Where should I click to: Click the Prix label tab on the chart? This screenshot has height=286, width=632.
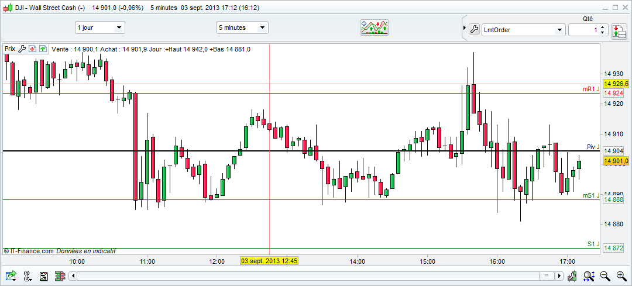10,49
